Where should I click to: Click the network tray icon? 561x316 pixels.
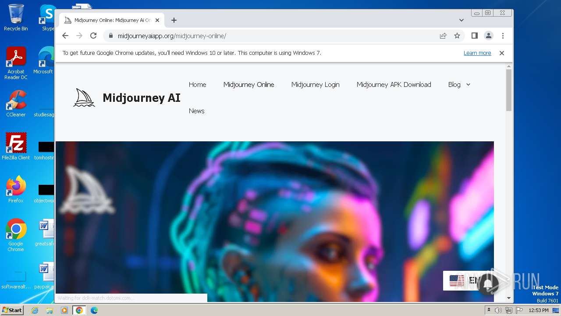click(x=508, y=310)
